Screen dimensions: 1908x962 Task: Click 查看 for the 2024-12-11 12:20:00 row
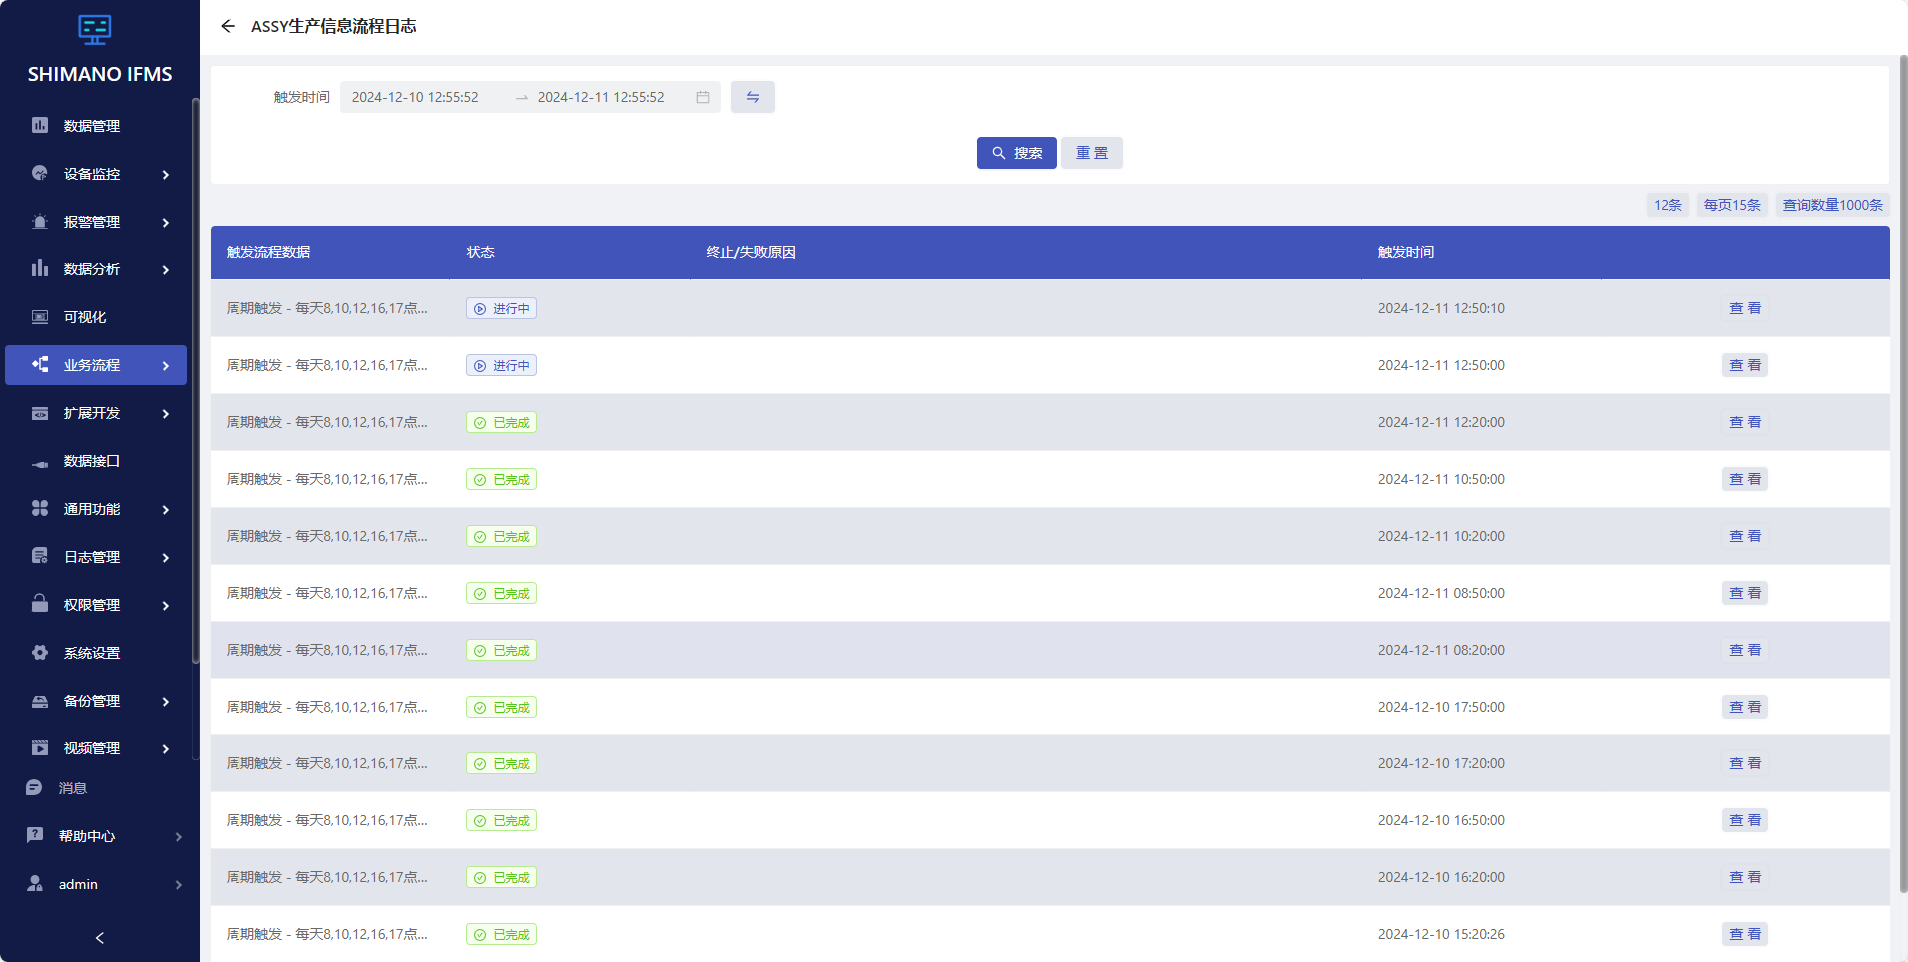1745,422
